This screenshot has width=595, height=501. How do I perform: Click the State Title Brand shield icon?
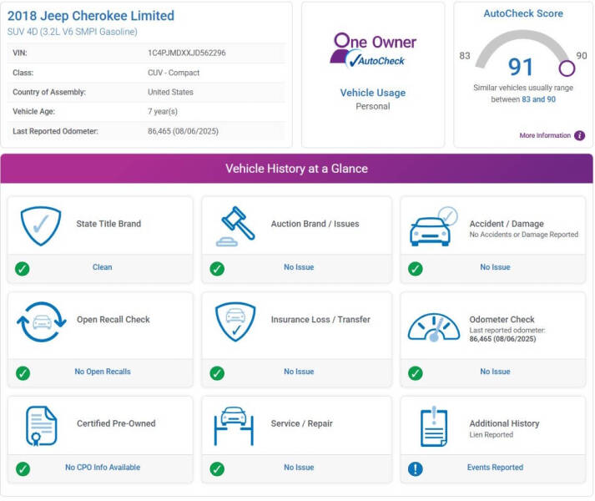pyautogui.click(x=41, y=225)
